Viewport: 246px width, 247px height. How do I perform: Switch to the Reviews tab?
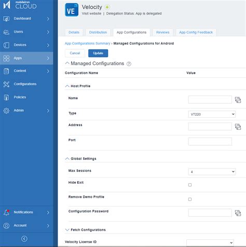pyautogui.click(x=162, y=32)
